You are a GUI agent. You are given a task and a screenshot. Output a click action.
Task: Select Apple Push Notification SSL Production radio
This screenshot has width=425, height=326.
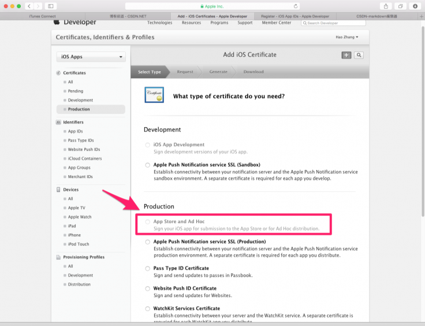point(147,242)
